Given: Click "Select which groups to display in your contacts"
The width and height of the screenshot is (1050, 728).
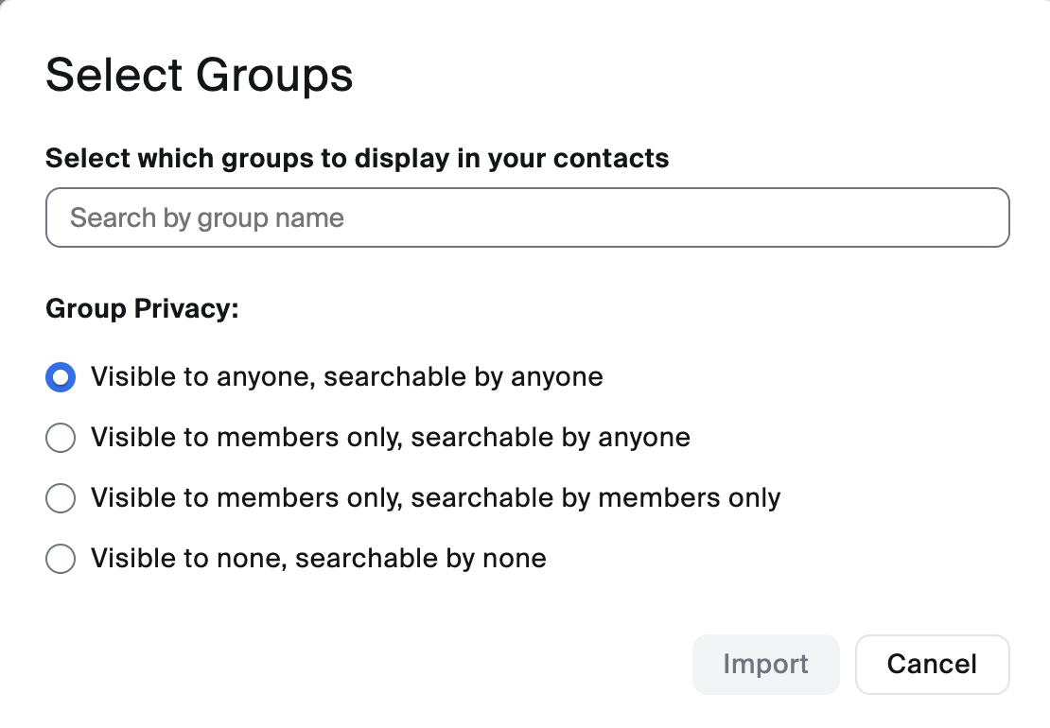Looking at the screenshot, I should click(357, 158).
